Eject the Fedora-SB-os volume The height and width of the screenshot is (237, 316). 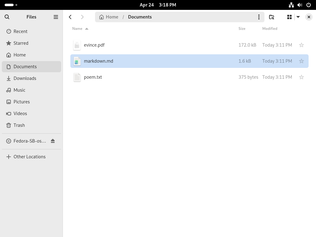[53, 141]
